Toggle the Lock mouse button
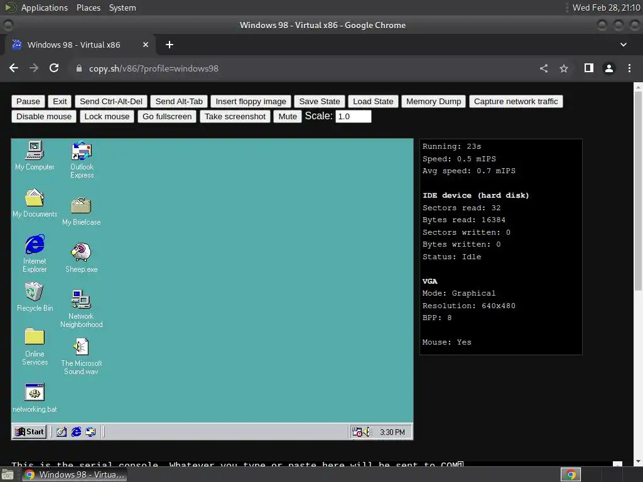This screenshot has height=482, width=643. pyautogui.click(x=107, y=116)
